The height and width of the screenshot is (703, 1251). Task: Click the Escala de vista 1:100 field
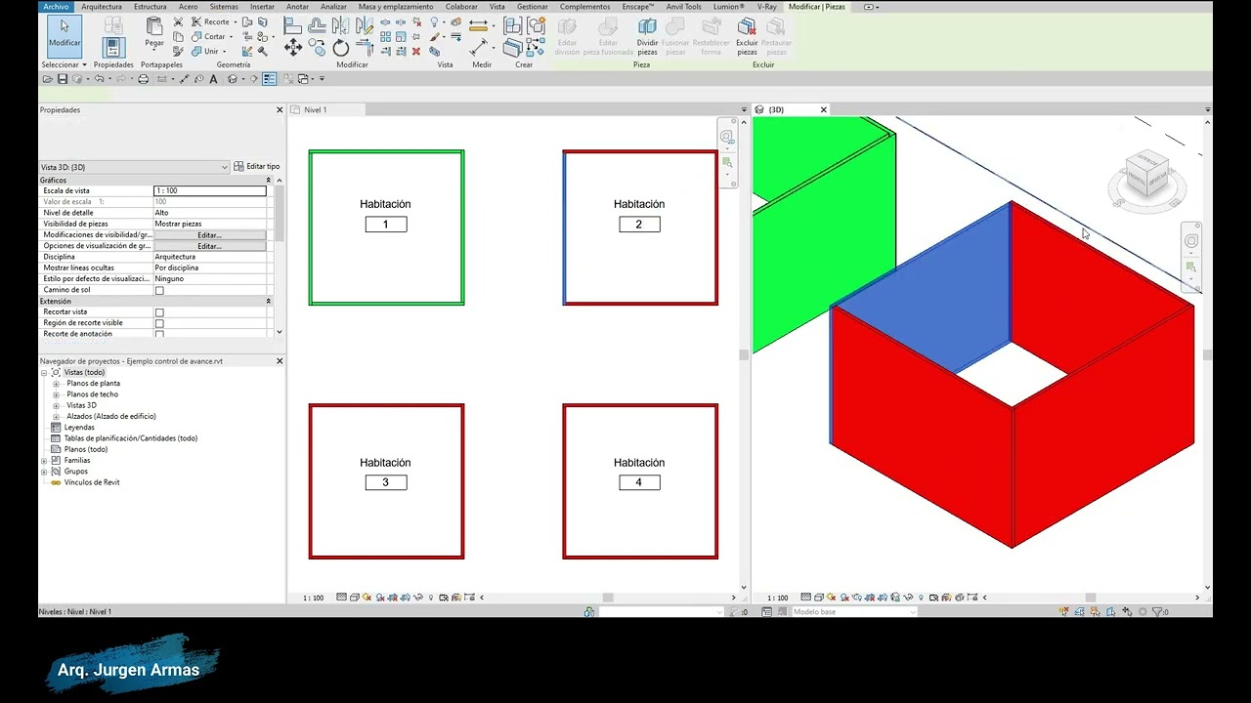[x=209, y=191]
